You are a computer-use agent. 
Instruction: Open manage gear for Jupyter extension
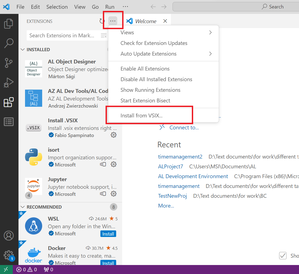coord(114,194)
